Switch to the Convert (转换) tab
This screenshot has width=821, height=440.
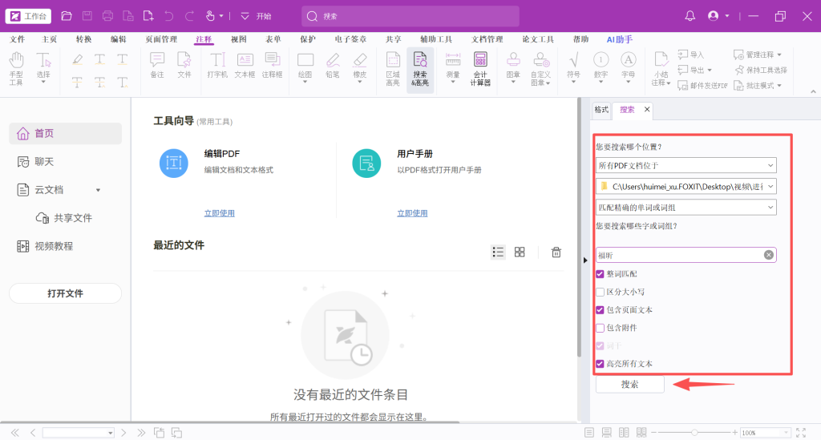(x=83, y=39)
